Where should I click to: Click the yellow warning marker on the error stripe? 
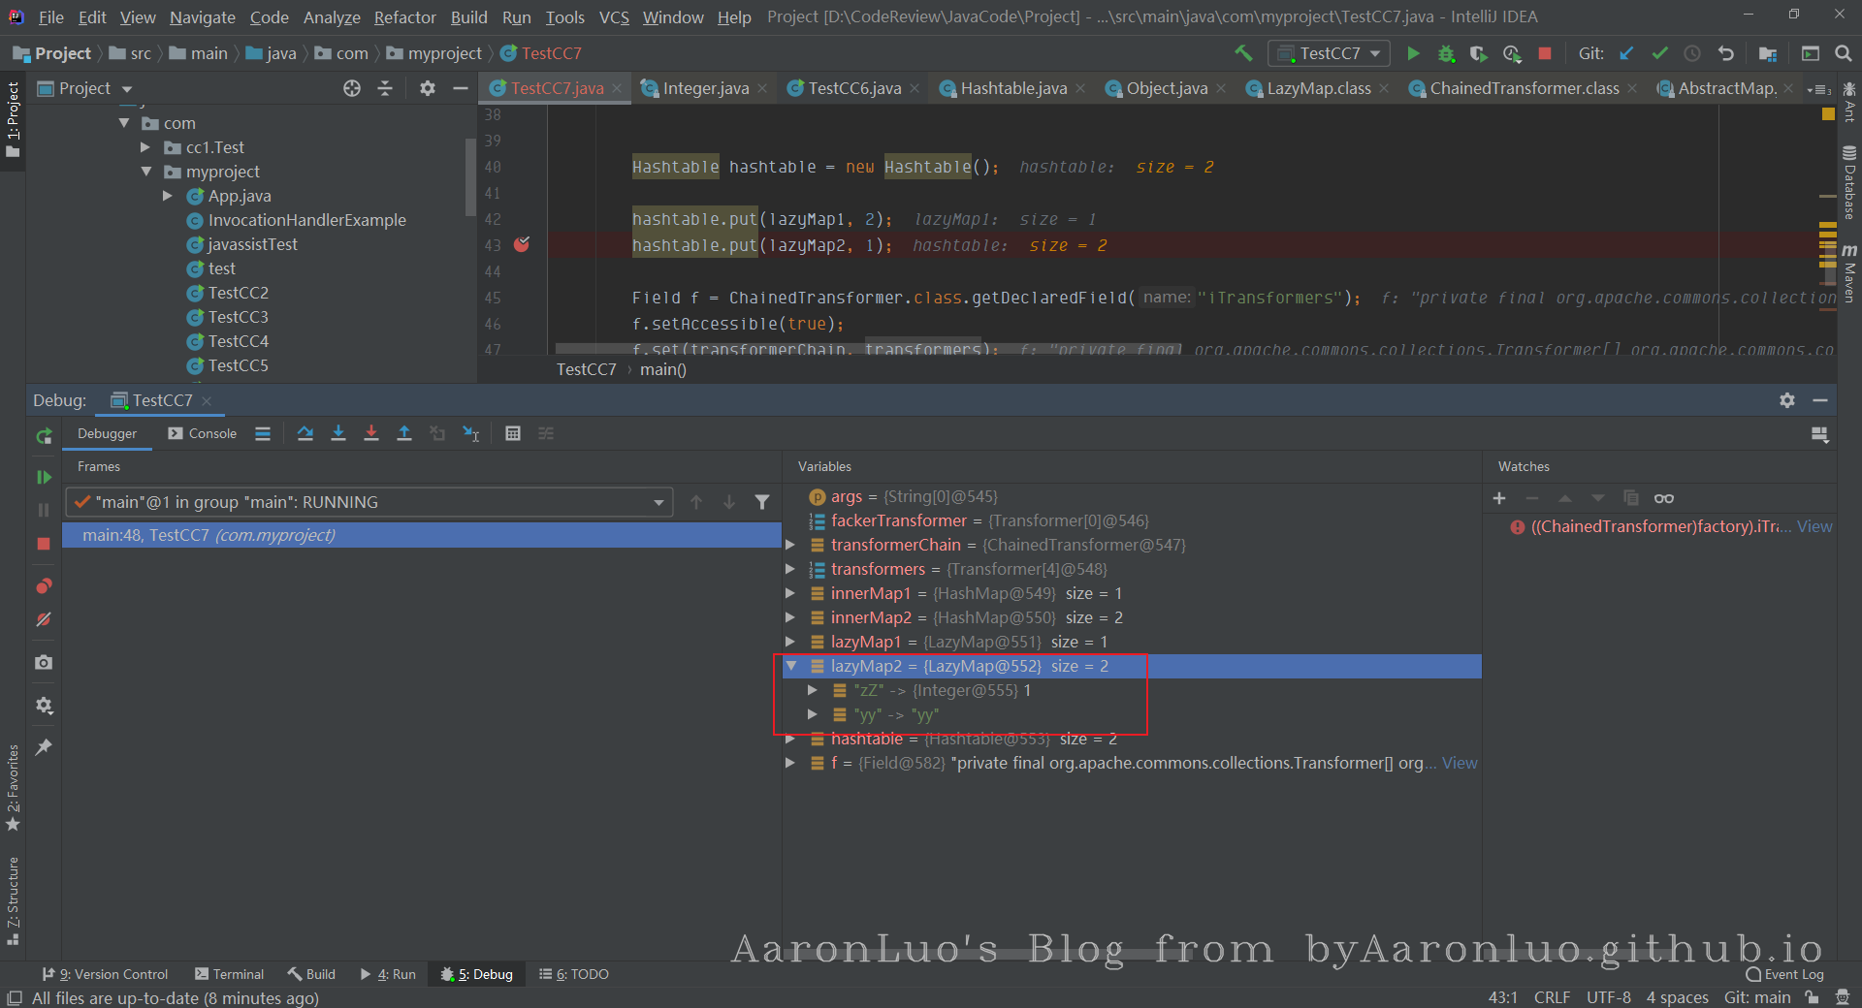coord(1828,114)
